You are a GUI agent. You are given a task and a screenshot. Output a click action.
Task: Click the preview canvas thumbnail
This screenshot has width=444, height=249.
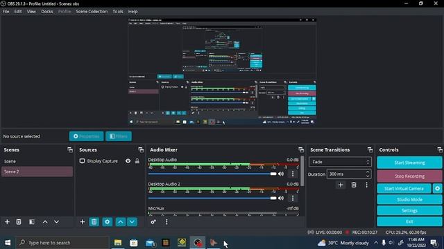[222, 72]
